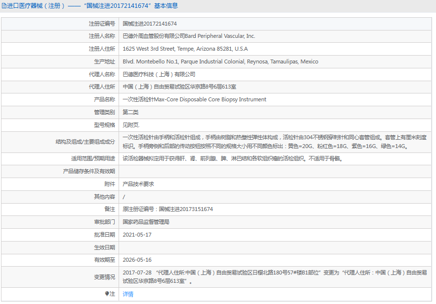Click model specification value 见附页

(131, 125)
